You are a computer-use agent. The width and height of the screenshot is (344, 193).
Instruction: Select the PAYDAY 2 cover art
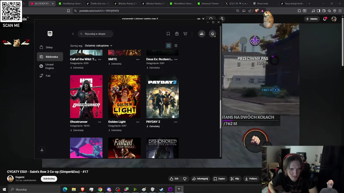click(162, 96)
